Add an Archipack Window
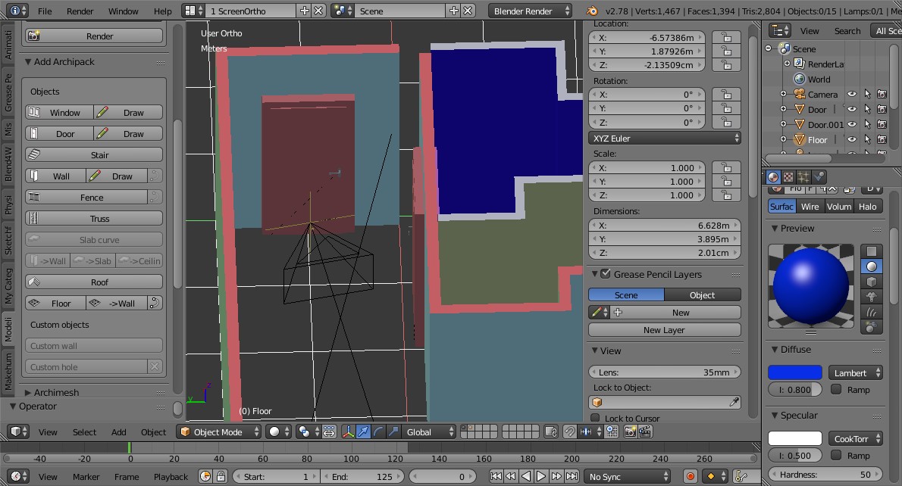Viewport: 902px width, 486px height. tap(59, 113)
